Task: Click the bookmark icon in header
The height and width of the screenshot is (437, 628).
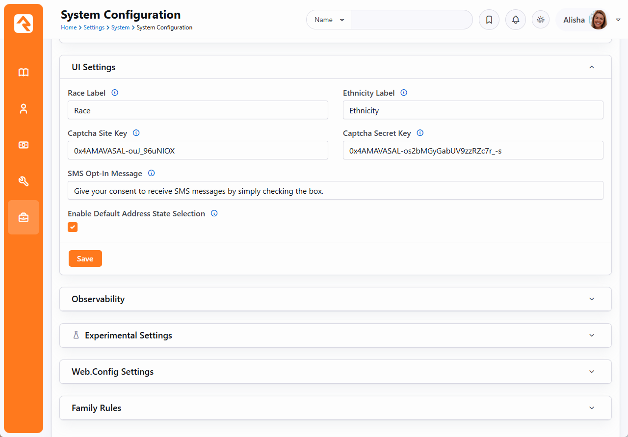Action: [489, 20]
